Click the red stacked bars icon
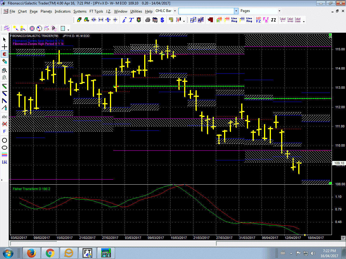This screenshot has width=346, height=259. (210, 20)
